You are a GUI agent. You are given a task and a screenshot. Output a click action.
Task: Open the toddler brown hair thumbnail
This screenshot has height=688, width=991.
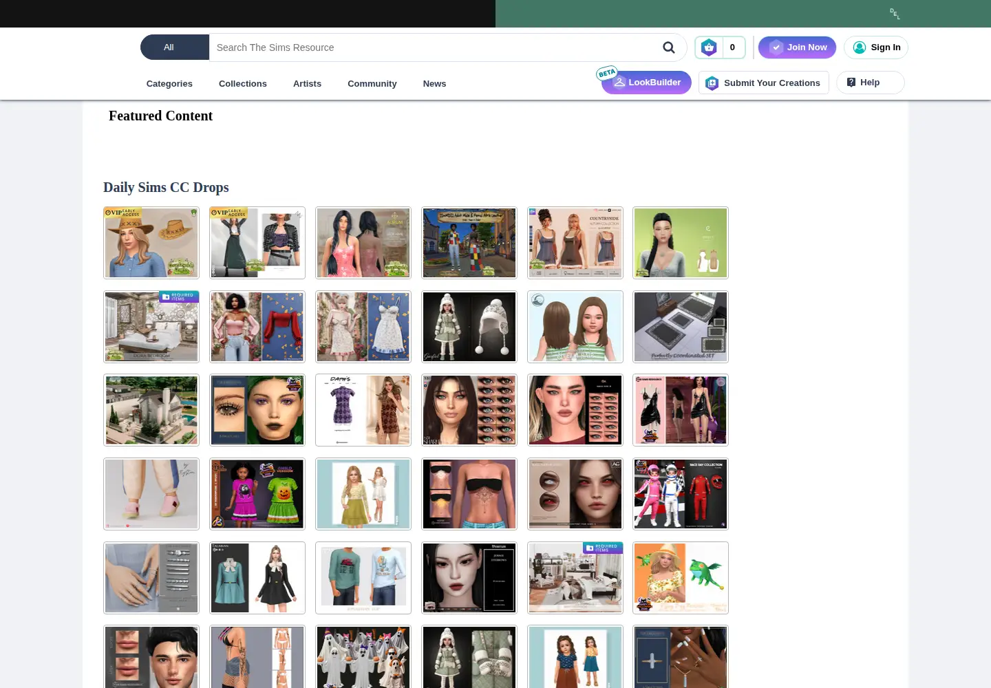(575, 327)
